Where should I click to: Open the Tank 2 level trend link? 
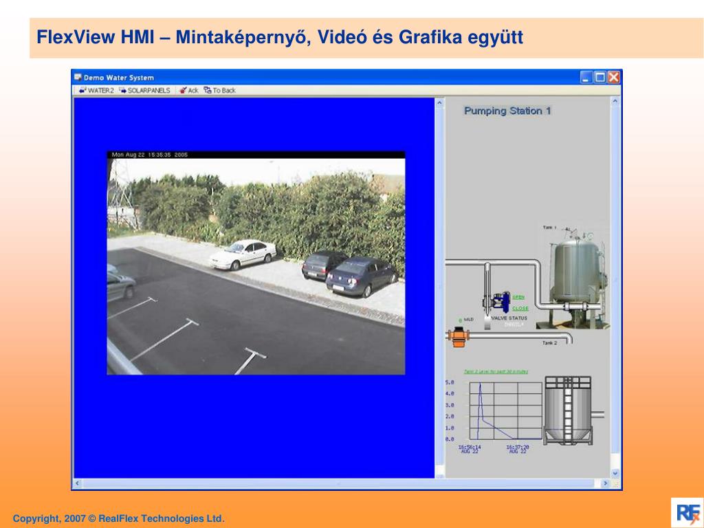[496, 372]
